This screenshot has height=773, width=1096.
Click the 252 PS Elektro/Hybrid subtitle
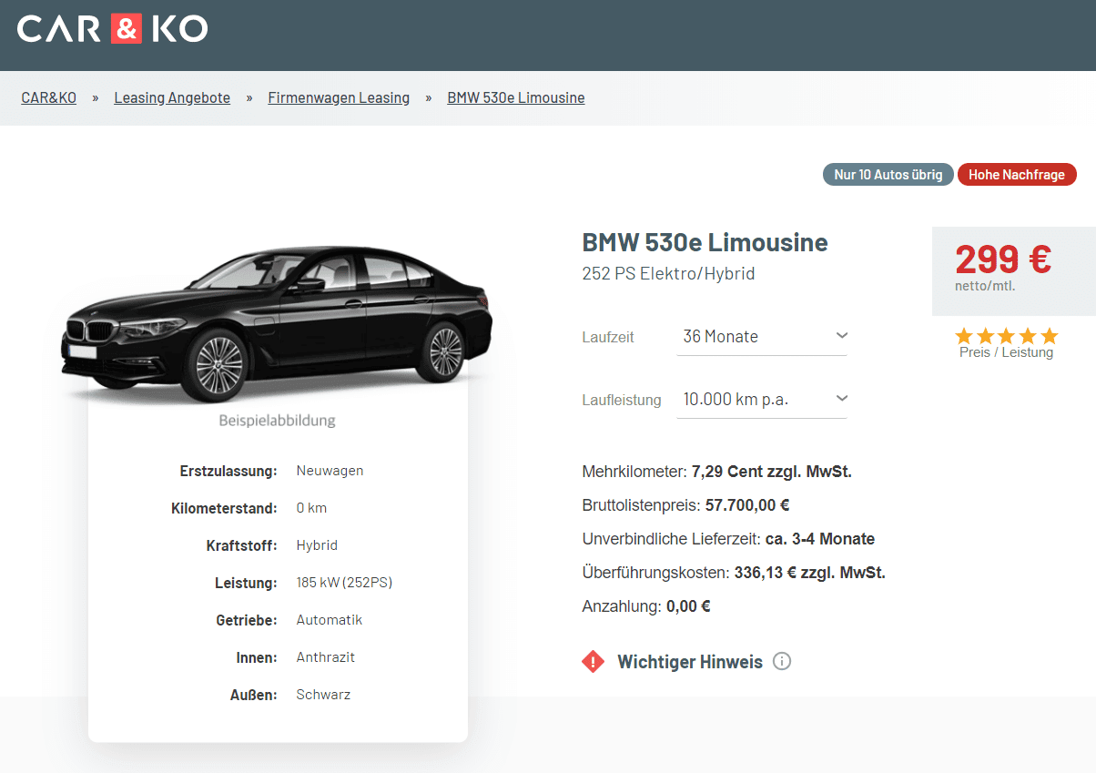(668, 274)
